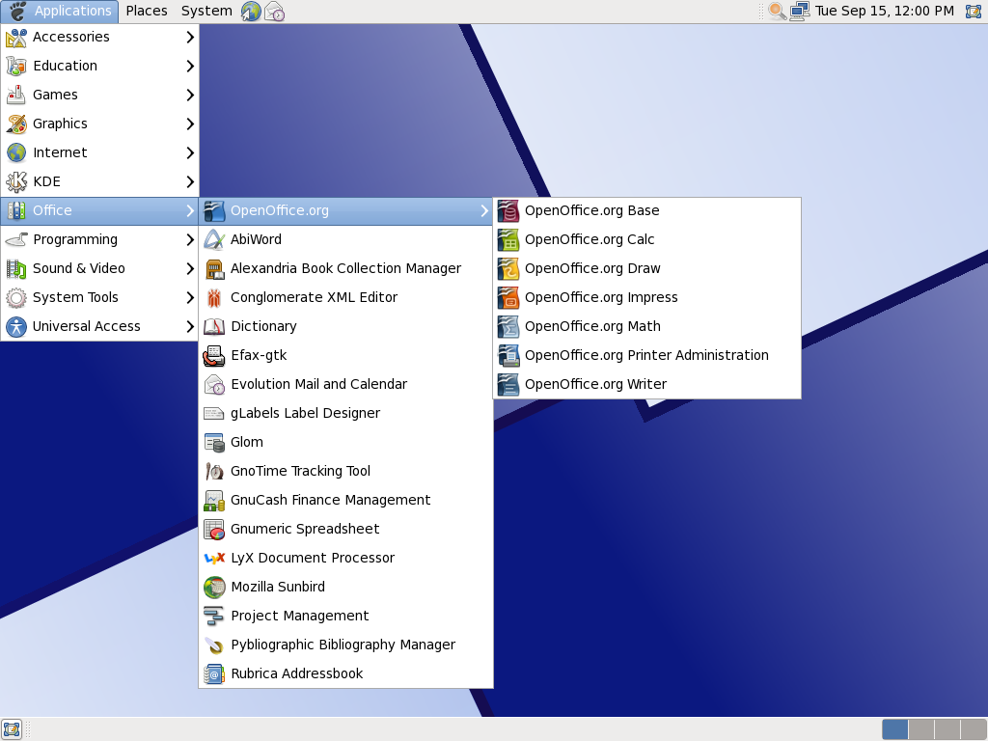This screenshot has width=988, height=741.
Task: Expand the Sound & Video submenu arrow
Action: (190, 269)
